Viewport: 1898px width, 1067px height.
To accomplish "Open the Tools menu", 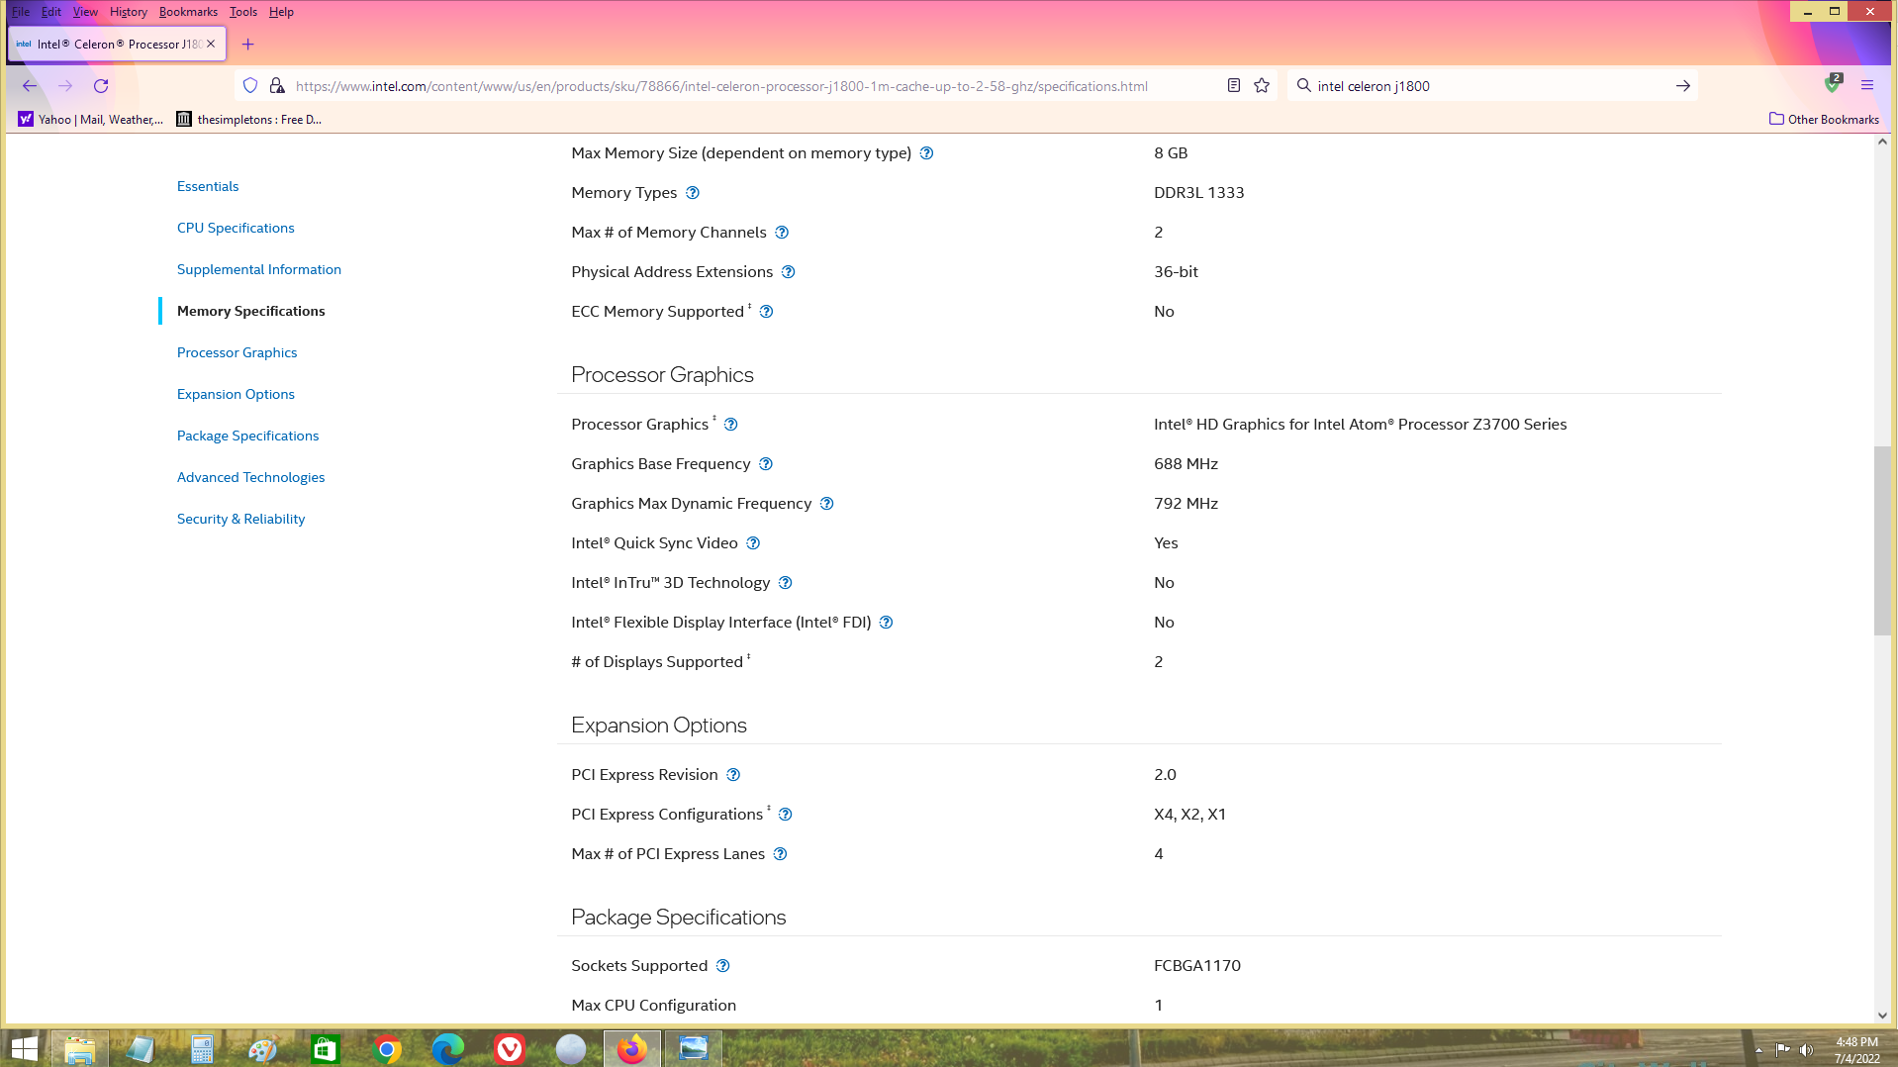I will [242, 12].
